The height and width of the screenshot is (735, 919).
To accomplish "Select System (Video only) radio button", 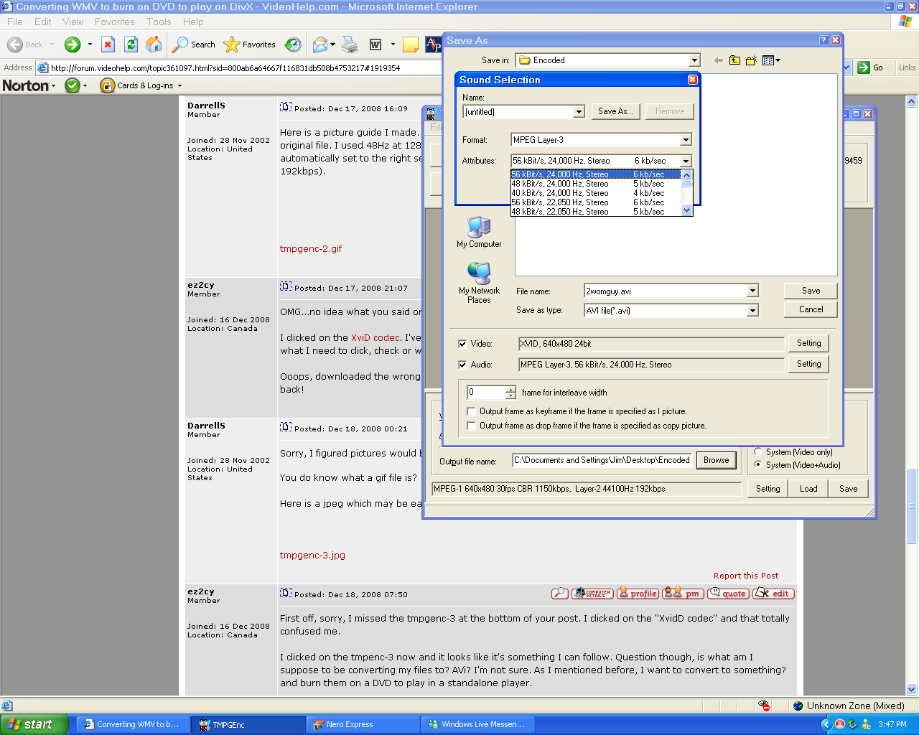I will 758,452.
